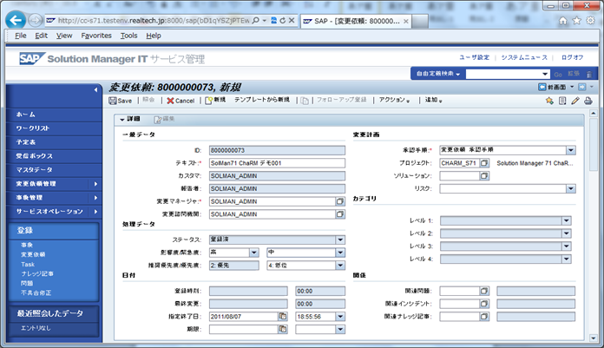Click the ログオフ link
The width and height of the screenshot is (604, 348).
572,57
